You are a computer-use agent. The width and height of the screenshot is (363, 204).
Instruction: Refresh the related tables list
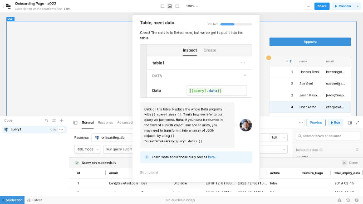pyautogui.click(x=357, y=150)
